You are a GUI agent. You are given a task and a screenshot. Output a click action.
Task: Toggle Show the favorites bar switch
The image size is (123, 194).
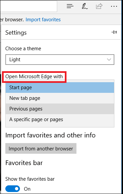[x=13, y=189]
